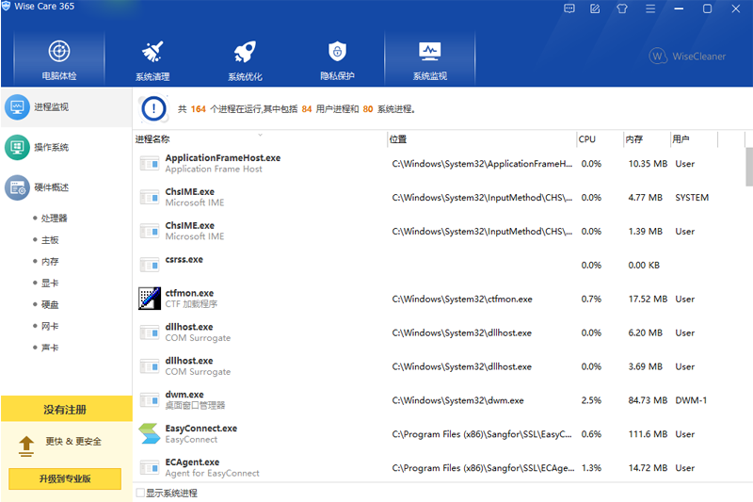Select Sound card item (声卡)
This screenshot has height=502, width=753.
coord(50,348)
